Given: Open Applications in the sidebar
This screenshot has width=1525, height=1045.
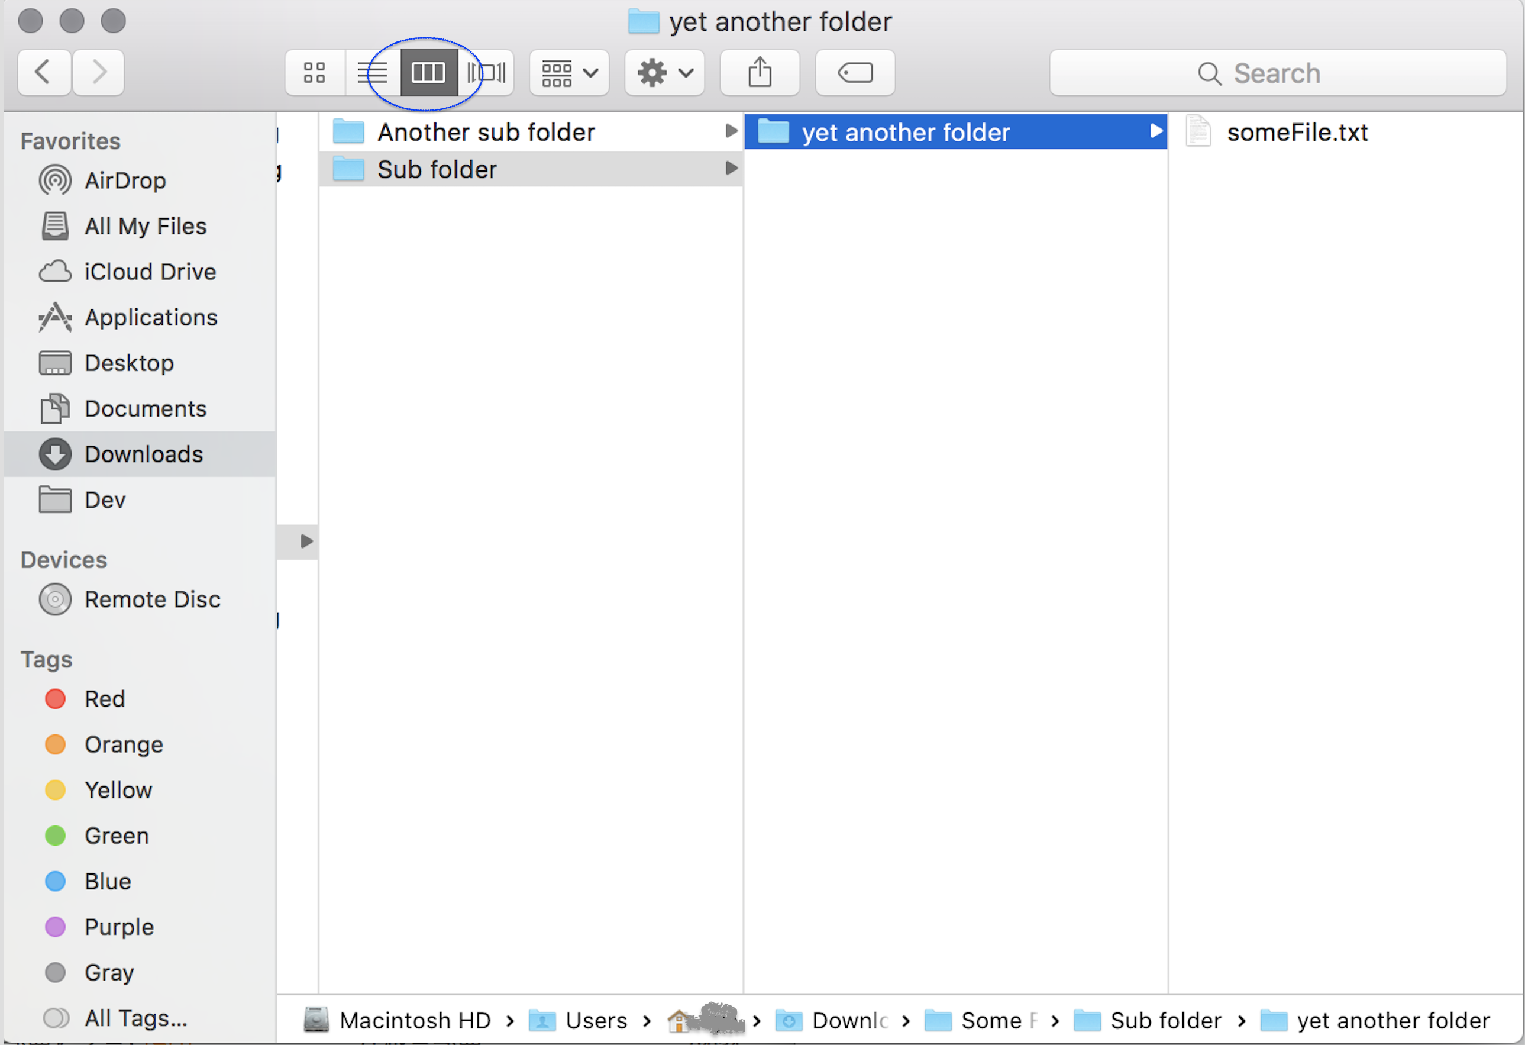Looking at the screenshot, I should click(140, 317).
